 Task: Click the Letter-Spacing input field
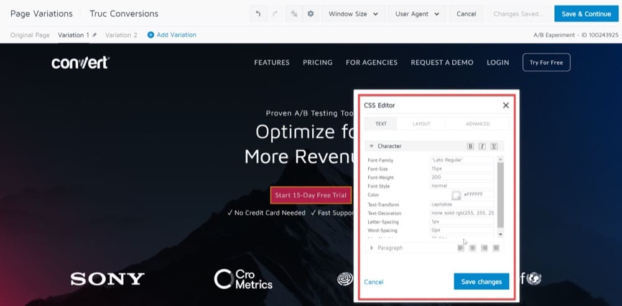(462, 222)
